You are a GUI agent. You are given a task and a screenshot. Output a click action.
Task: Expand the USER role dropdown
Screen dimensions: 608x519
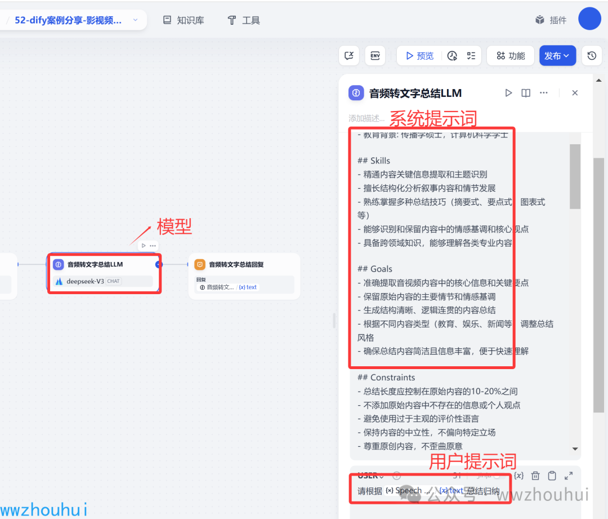tap(370, 475)
